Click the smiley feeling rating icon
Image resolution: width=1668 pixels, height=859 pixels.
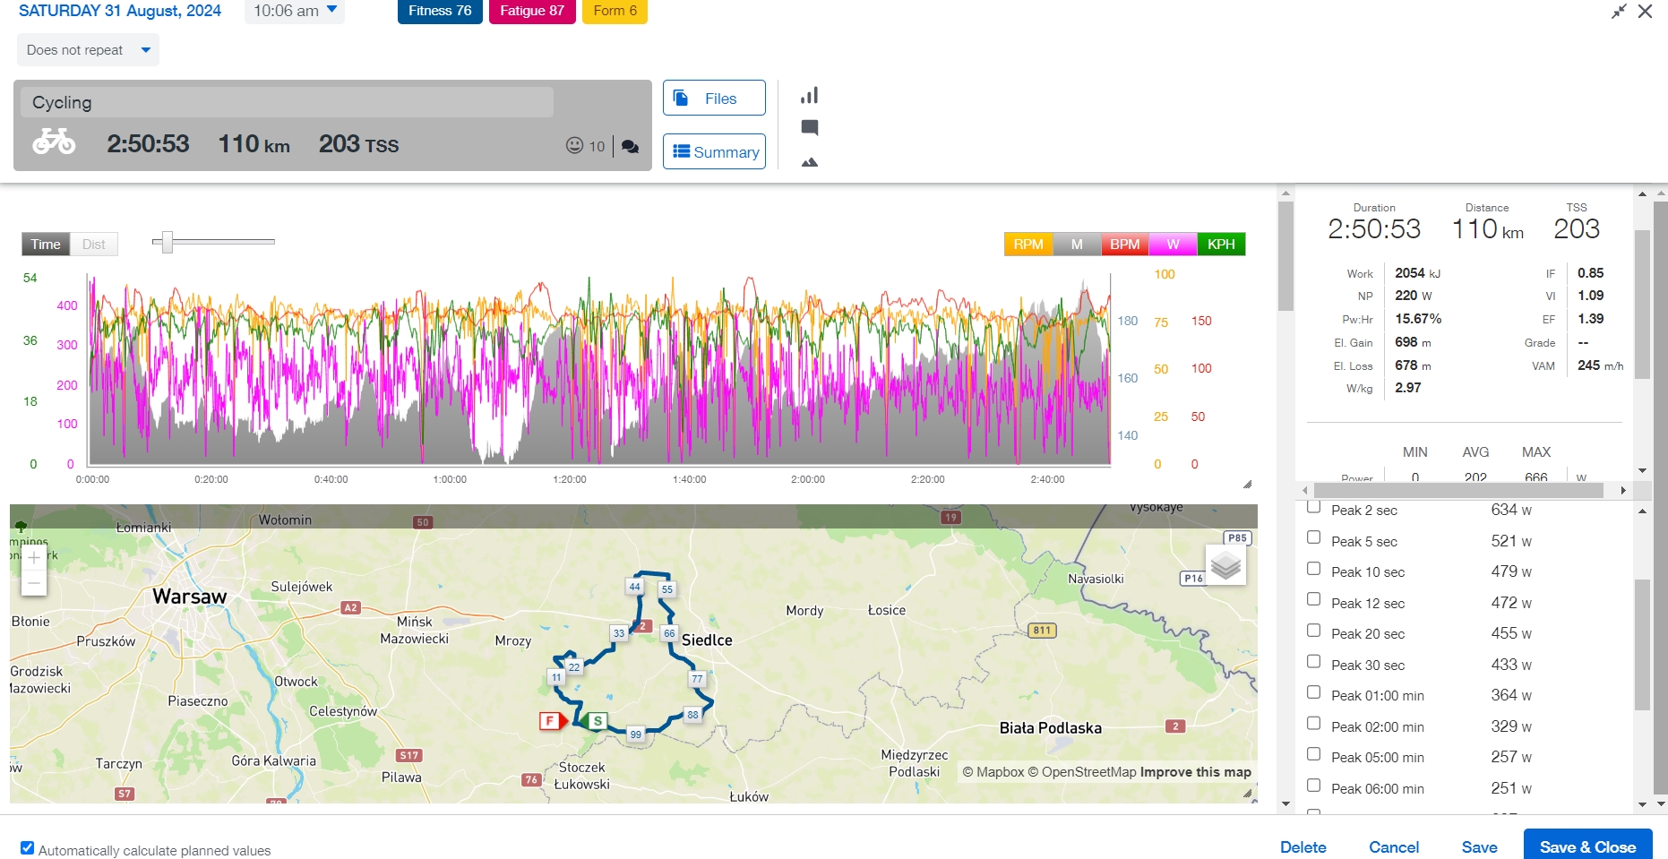point(575,145)
